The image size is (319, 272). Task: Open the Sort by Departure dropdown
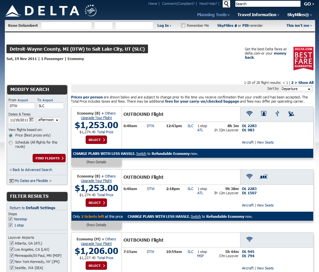tap(296, 88)
